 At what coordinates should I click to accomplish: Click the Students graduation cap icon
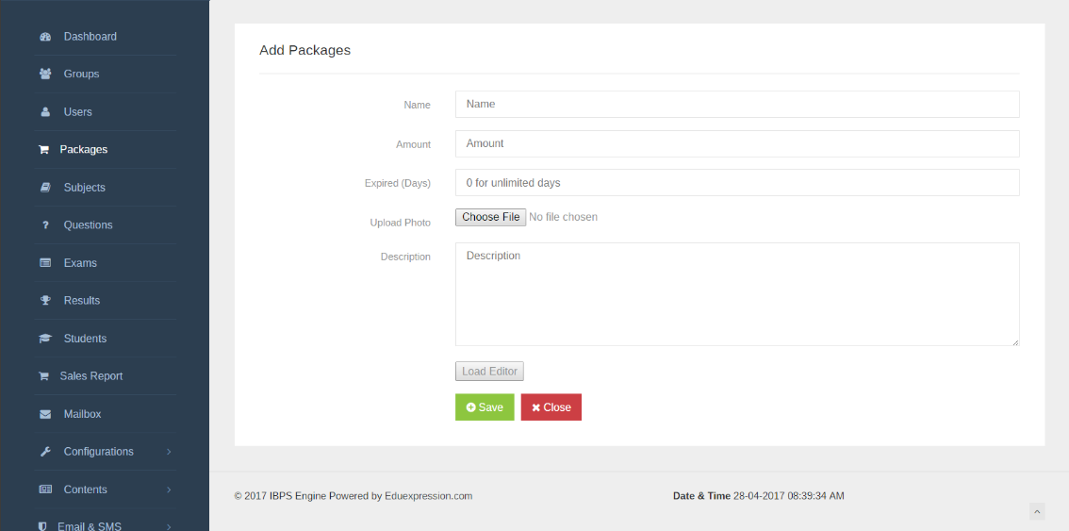click(45, 339)
